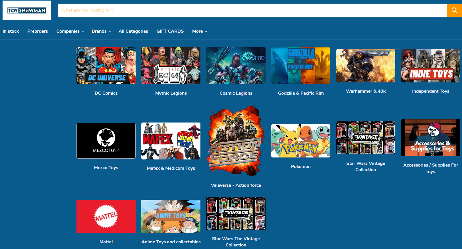Follow the 'Valaverse - Action force' link
This screenshot has height=249, width=462.
click(236, 185)
